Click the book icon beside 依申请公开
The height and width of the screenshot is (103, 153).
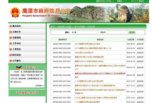19,68
